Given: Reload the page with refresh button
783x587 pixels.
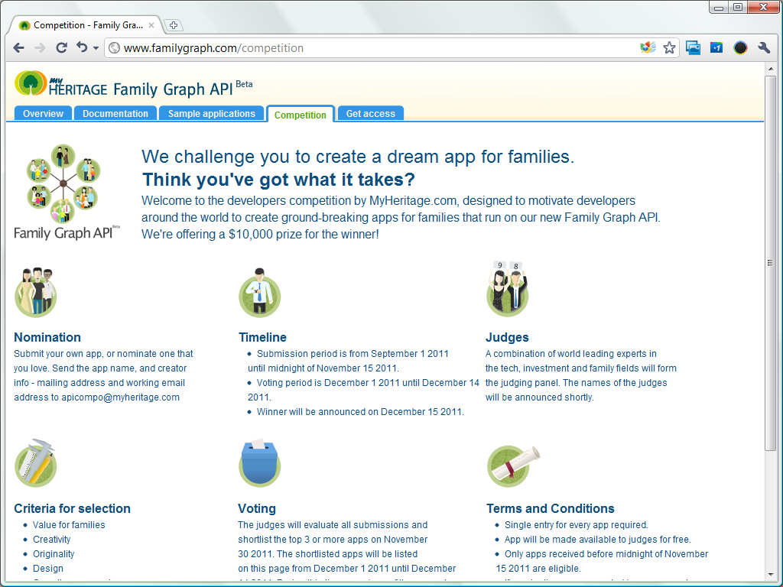Looking at the screenshot, I should pos(61,47).
